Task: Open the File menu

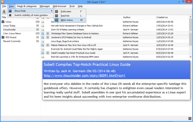Action: 4,6
